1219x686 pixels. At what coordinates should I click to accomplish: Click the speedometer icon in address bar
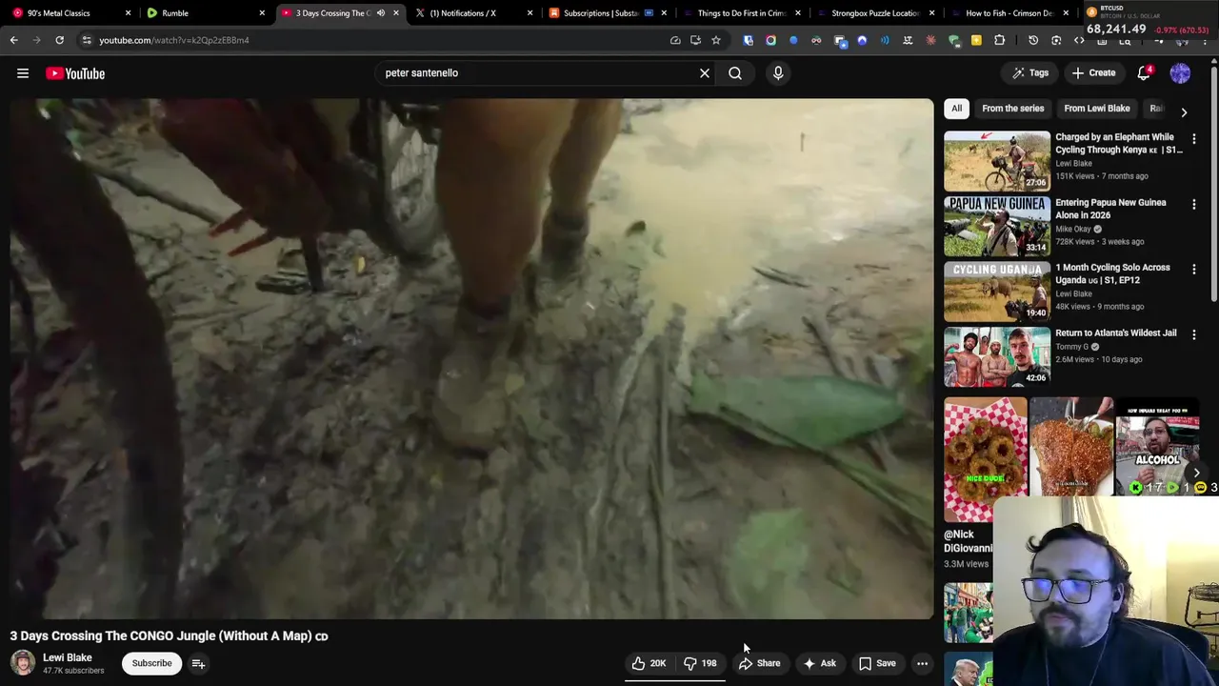click(x=675, y=40)
